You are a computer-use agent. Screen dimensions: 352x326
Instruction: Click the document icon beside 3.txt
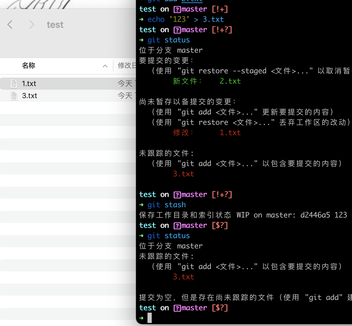[x=14, y=95]
